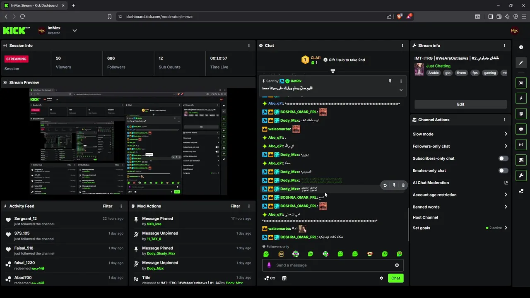
Task: Click the Stream Preview video thumbnail
Action: (x=128, y=142)
